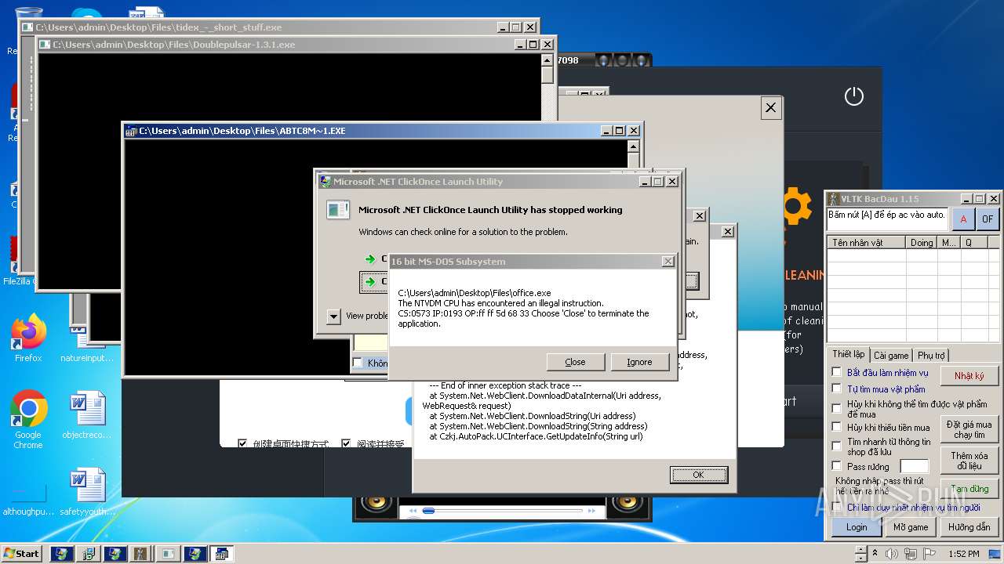Click Thêm xóa dữ liệu button
Screen dimensions: 1004x564
click(x=969, y=461)
